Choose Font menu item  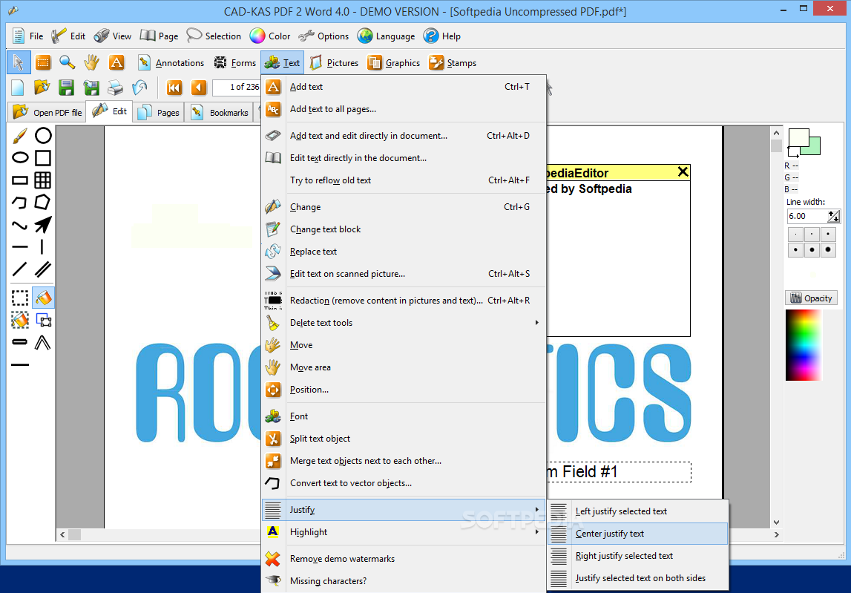pyautogui.click(x=404, y=416)
